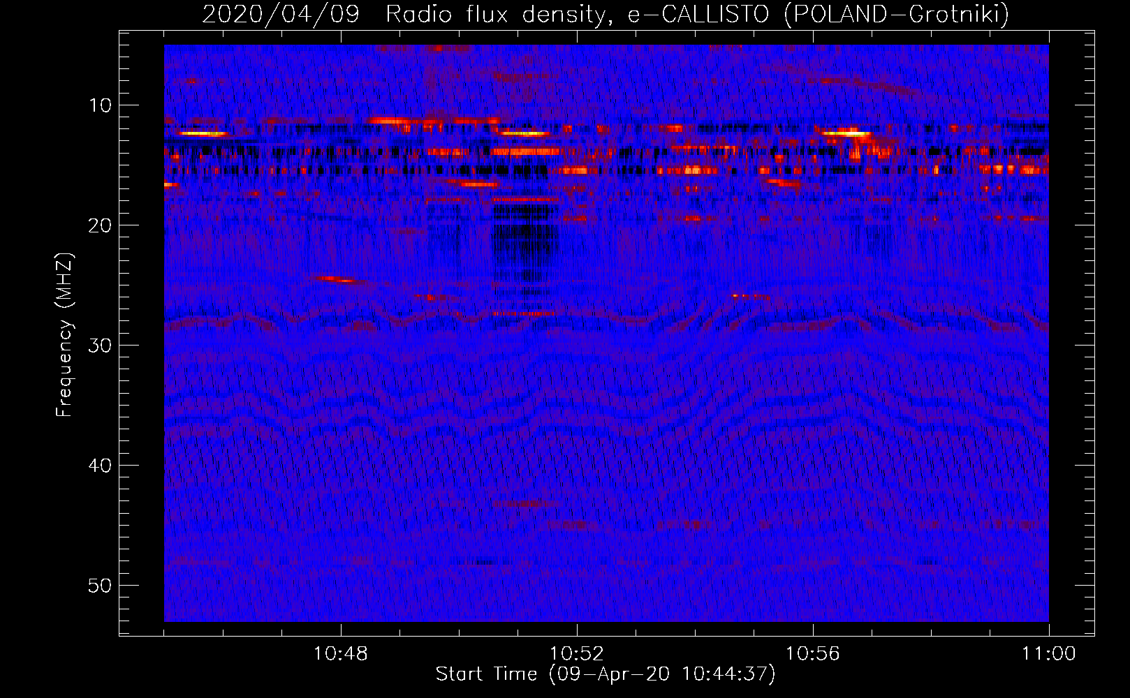Click the frequency tick label 40
This screenshot has width=1130, height=698.
pyautogui.click(x=100, y=466)
